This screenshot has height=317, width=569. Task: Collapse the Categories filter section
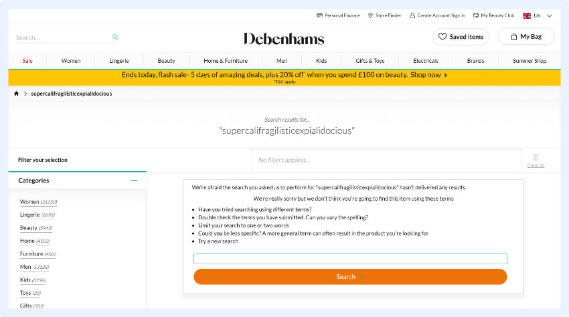[135, 181]
